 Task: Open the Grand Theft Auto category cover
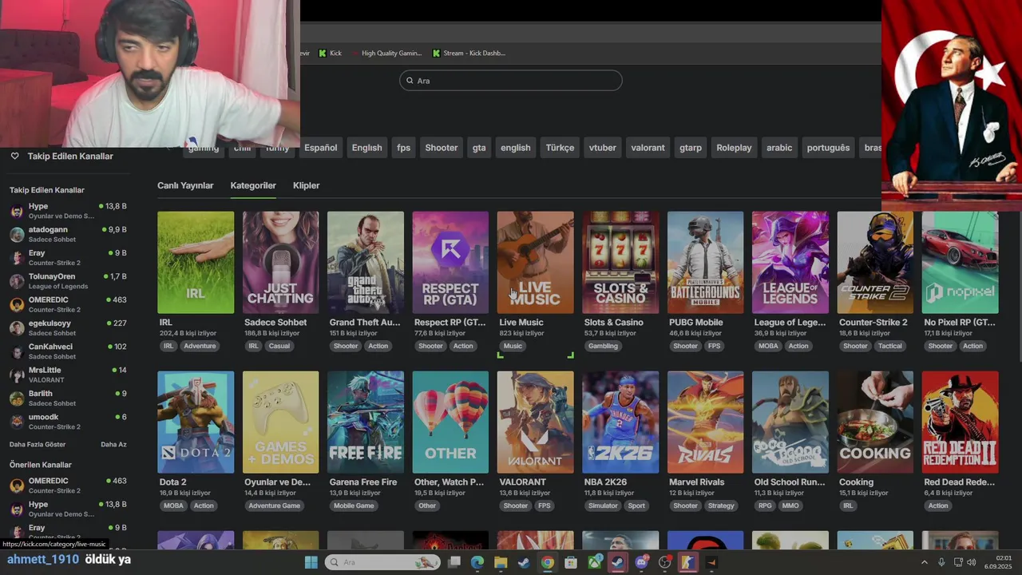pos(366,262)
